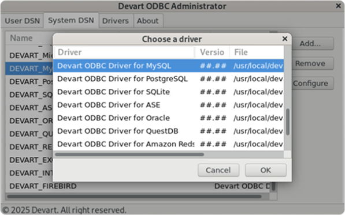The height and width of the screenshot is (215, 345).
Task: Select Devart ODBC Driver for Amazon Redshift row
Action: 169,144
